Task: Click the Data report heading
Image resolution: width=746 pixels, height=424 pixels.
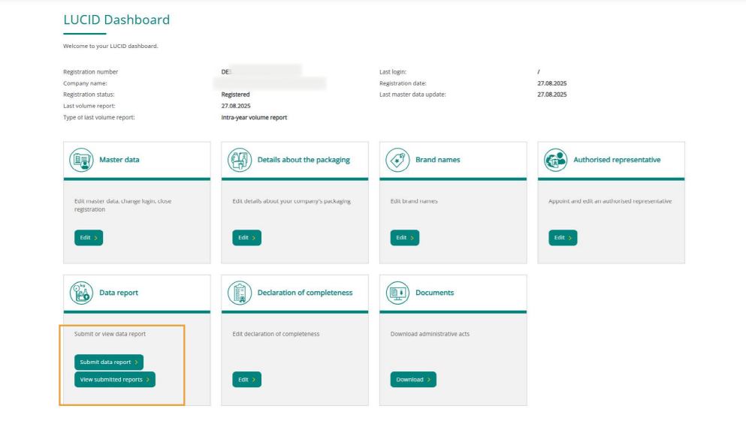Action: tap(119, 293)
